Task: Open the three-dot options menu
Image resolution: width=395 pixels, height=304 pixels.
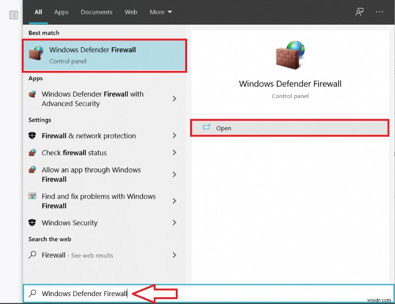Action: (x=379, y=12)
